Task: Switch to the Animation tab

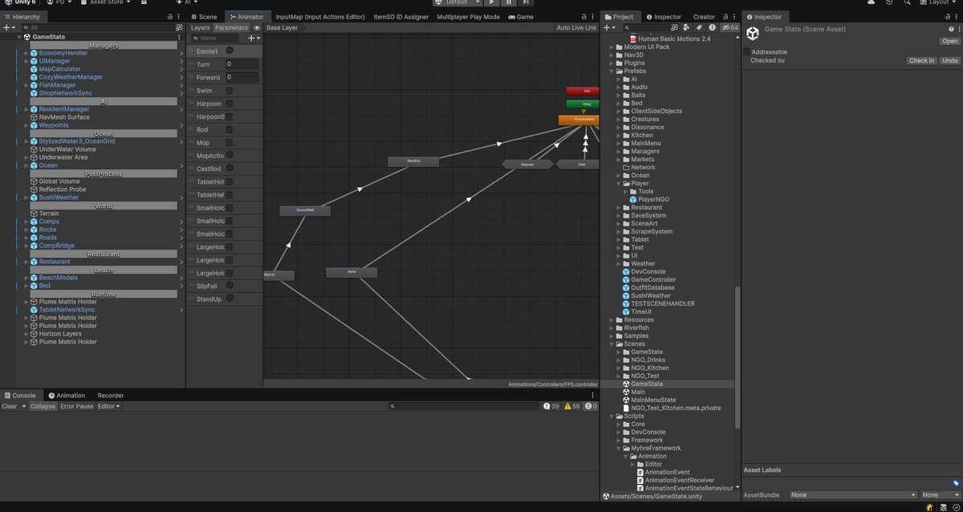Action: pyautogui.click(x=66, y=396)
